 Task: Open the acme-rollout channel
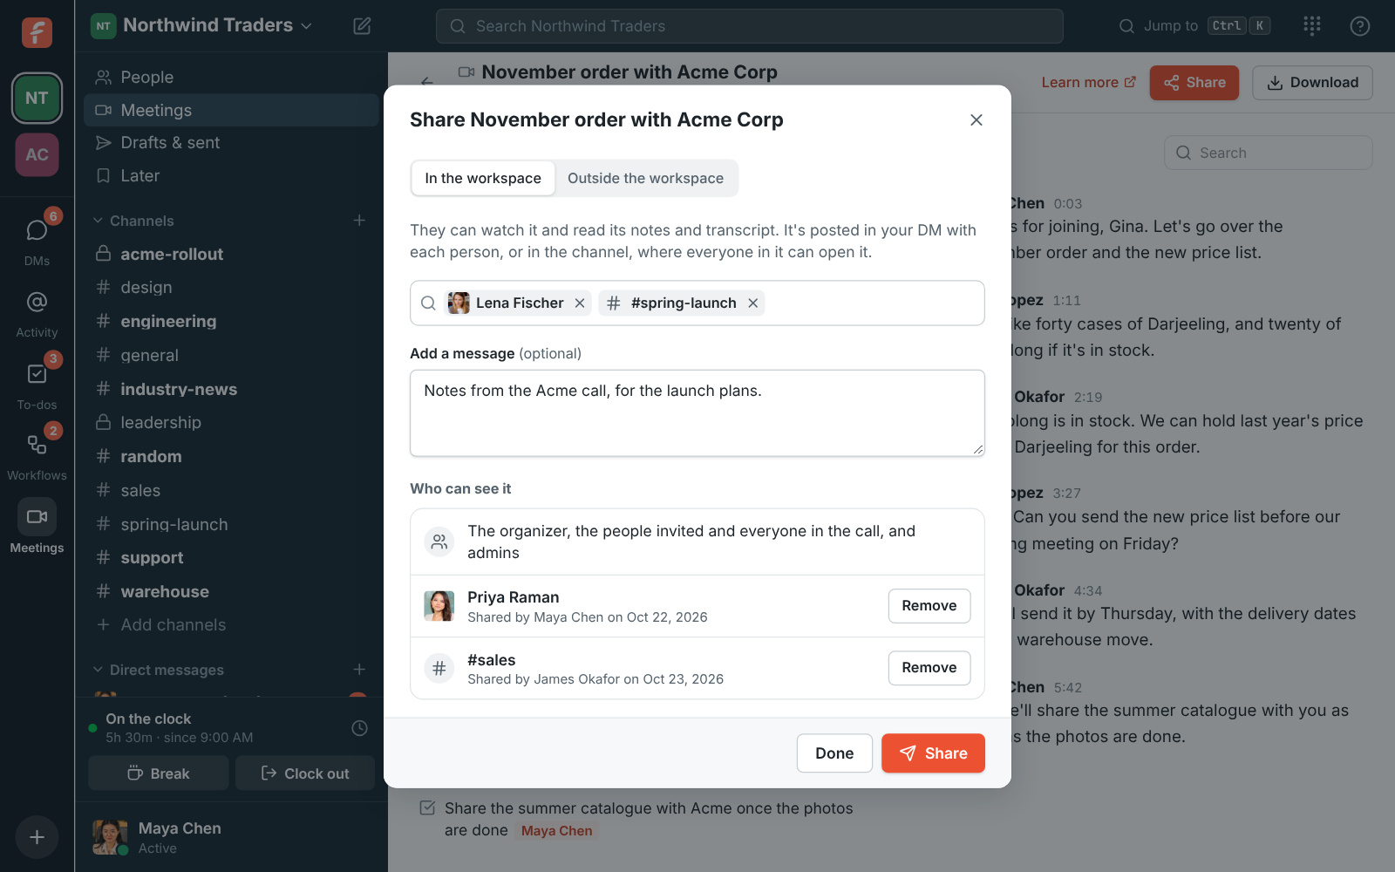[x=231, y=254]
